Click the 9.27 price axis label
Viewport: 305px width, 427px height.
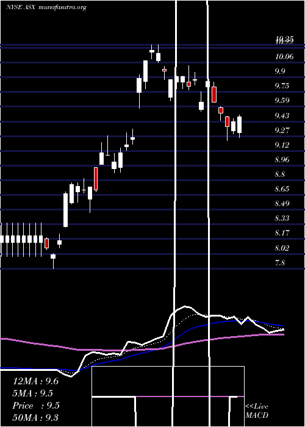pos(282,130)
